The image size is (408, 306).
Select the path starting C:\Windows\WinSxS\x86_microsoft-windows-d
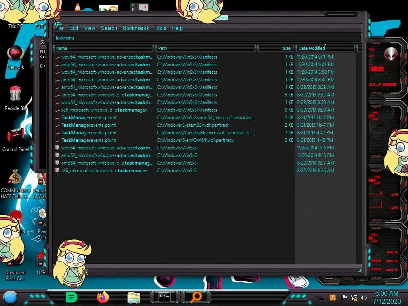pos(206,133)
